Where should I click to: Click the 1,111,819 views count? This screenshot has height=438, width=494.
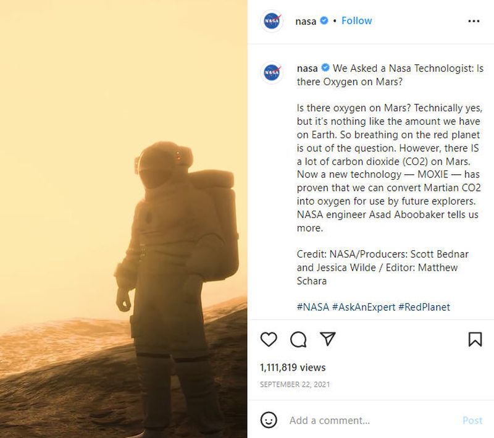pyautogui.click(x=293, y=368)
